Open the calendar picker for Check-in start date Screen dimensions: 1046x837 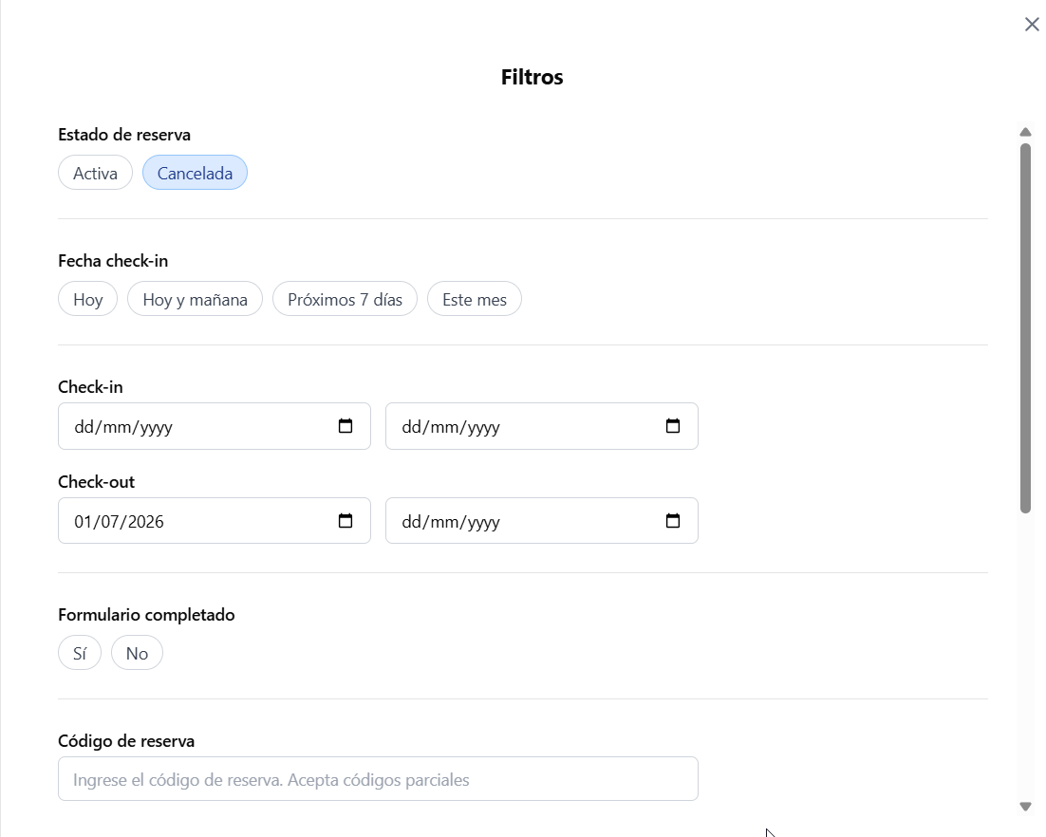click(x=346, y=426)
